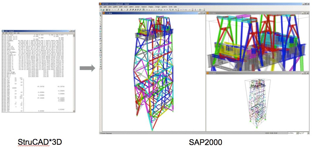
Task: Activate the top-right 3-D View title bar
Action: click(258, 13)
